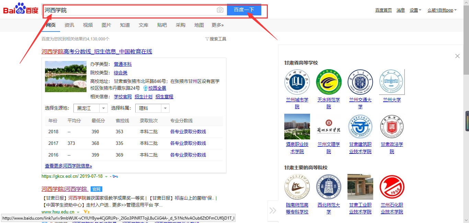This screenshot has width=469, height=223.
Task: Expand dropdown arrow beside gkcx.eol.cn date
Action: click(106, 176)
